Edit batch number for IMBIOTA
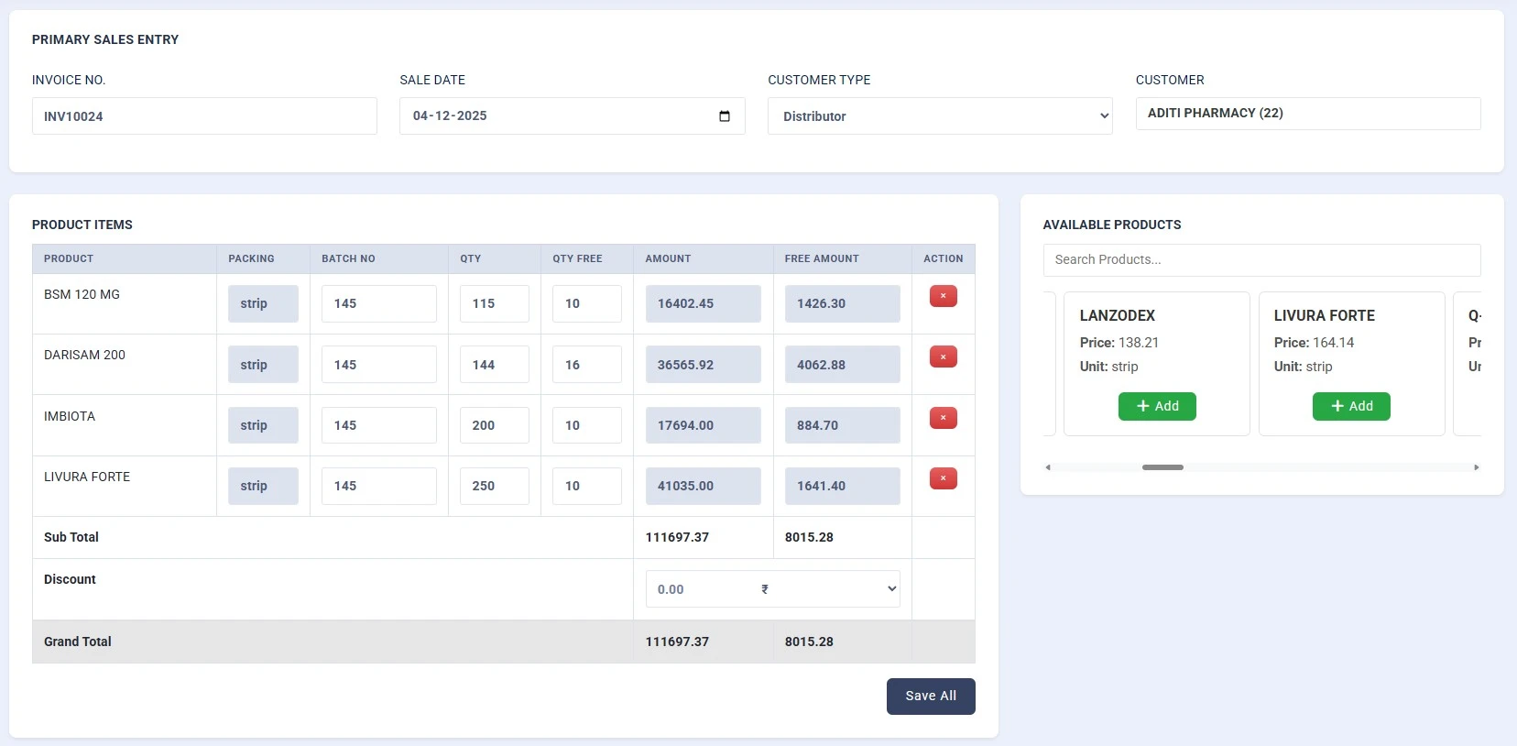 (378, 425)
